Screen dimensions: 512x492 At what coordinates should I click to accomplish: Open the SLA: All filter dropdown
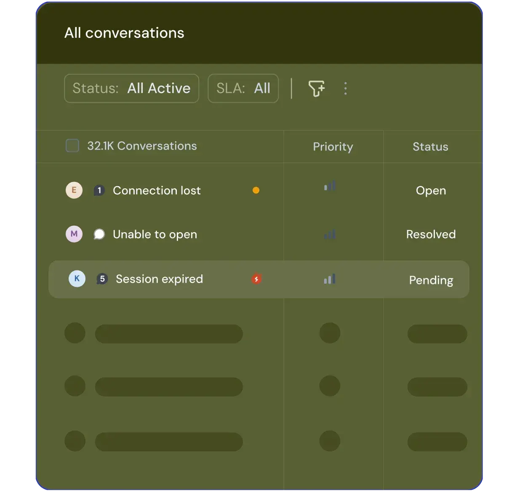243,88
